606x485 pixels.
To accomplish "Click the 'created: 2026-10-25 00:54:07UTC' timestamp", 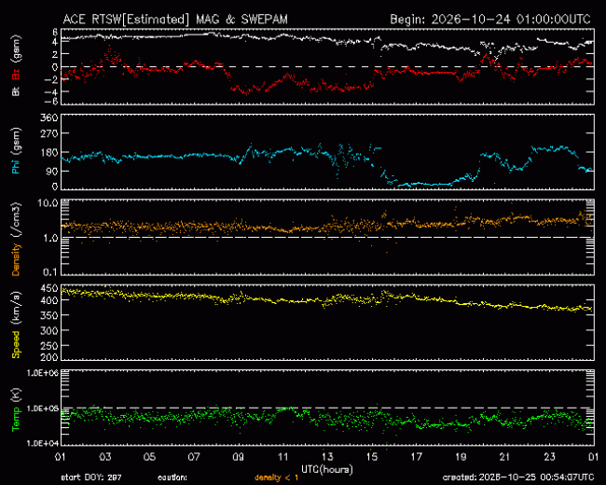I will coord(518,478).
